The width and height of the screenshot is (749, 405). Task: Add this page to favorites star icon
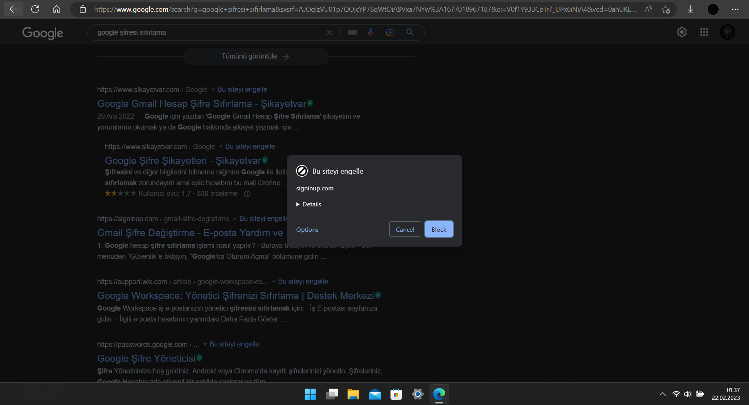tap(666, 9)
